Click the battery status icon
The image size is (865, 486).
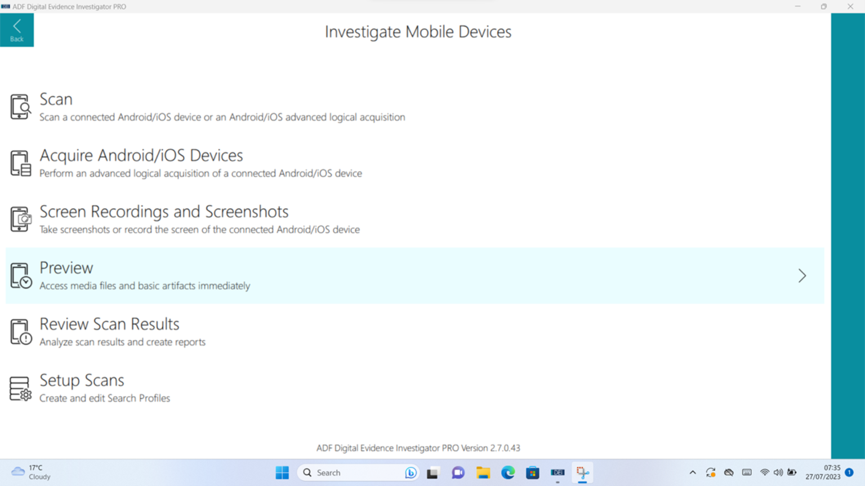tap(791, 472)
